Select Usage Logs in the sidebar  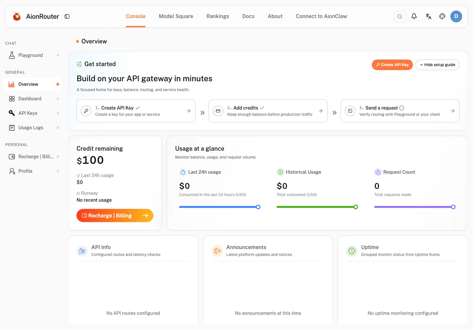(33, 128)
